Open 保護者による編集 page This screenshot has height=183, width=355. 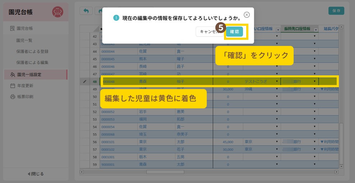(32, 62)
